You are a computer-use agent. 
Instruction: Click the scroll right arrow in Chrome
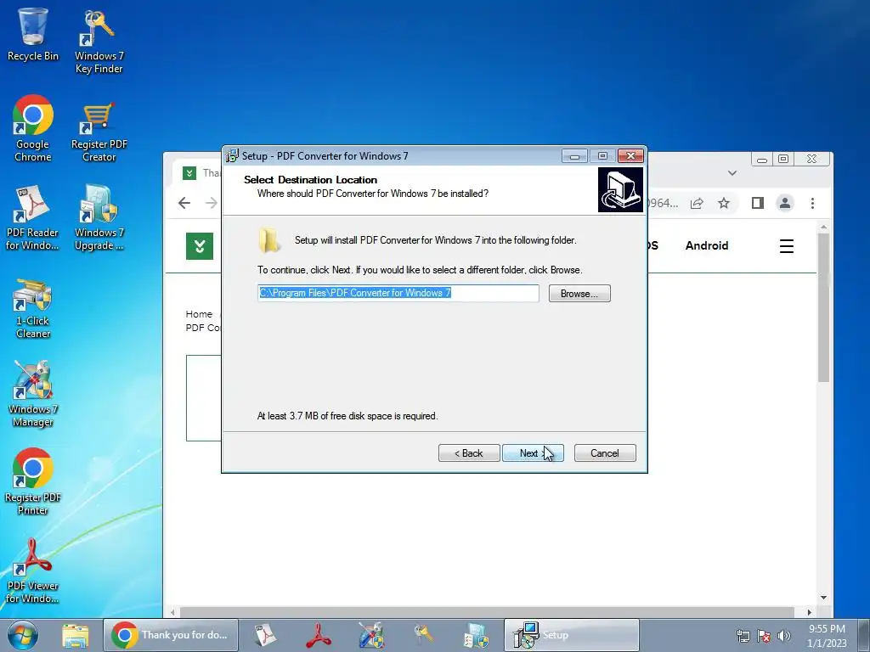tap(810, 612)
